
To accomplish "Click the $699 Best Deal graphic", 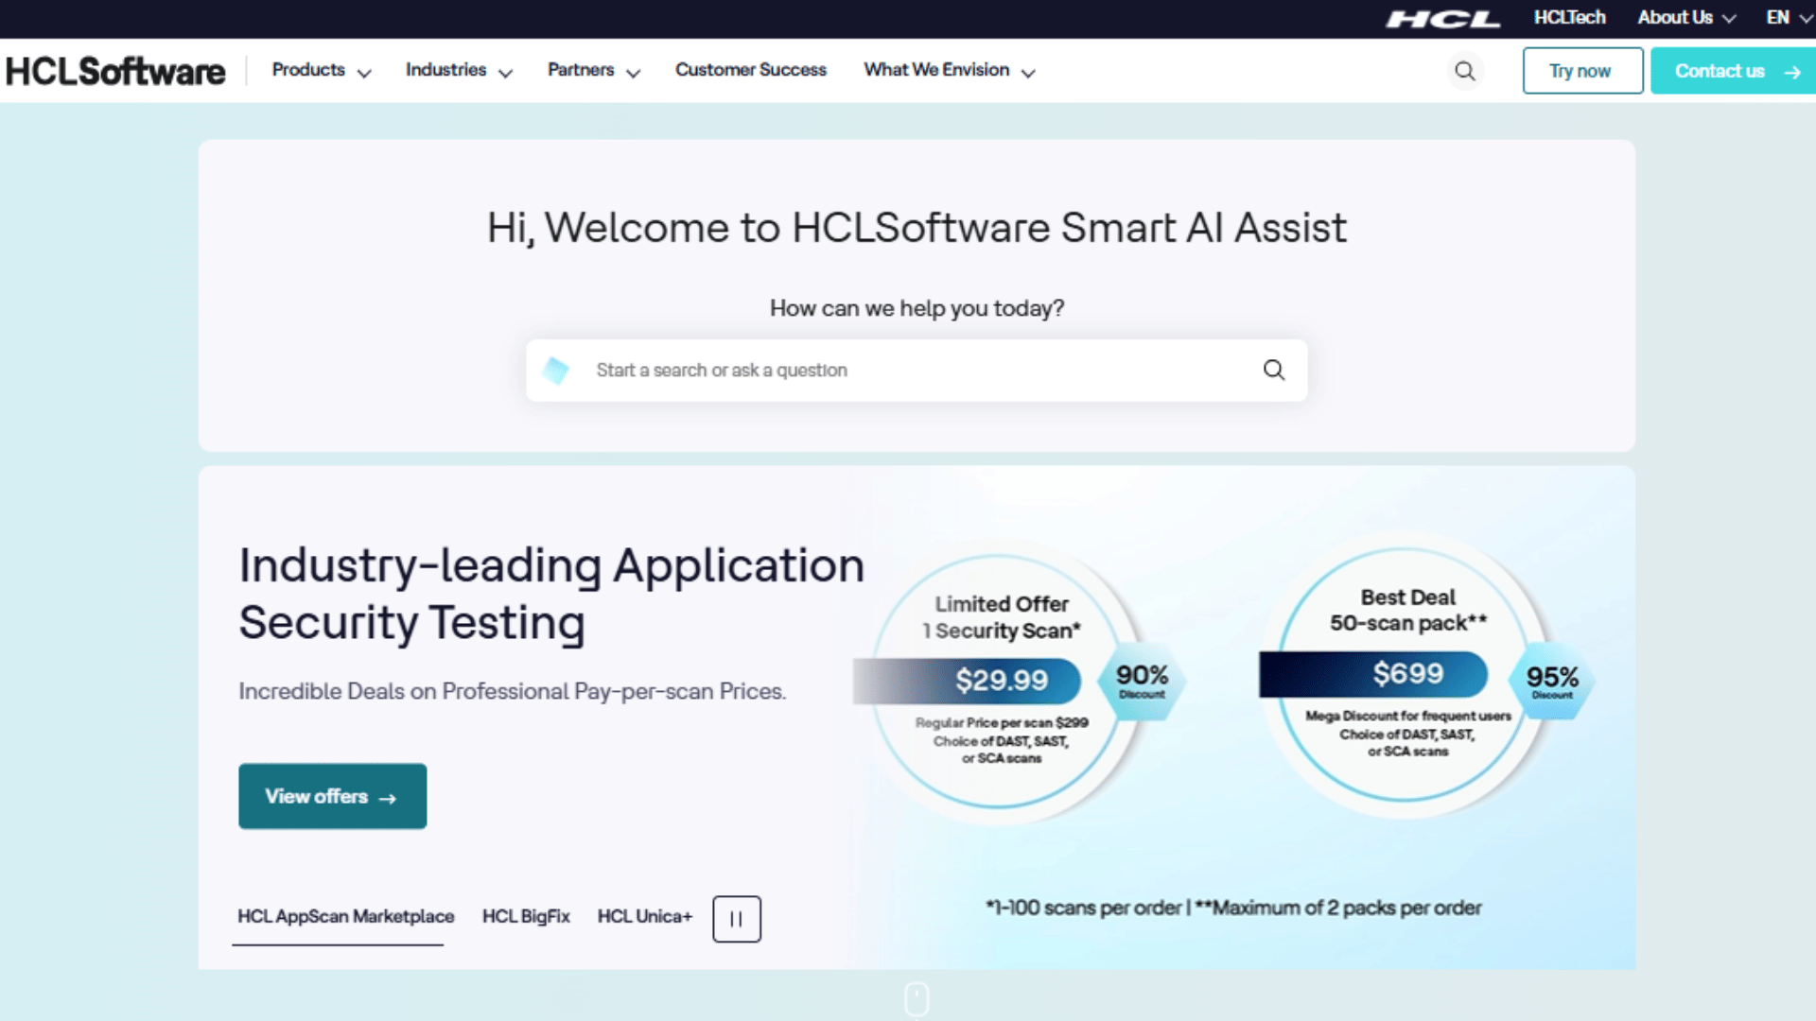I will tap(1406, 675).
